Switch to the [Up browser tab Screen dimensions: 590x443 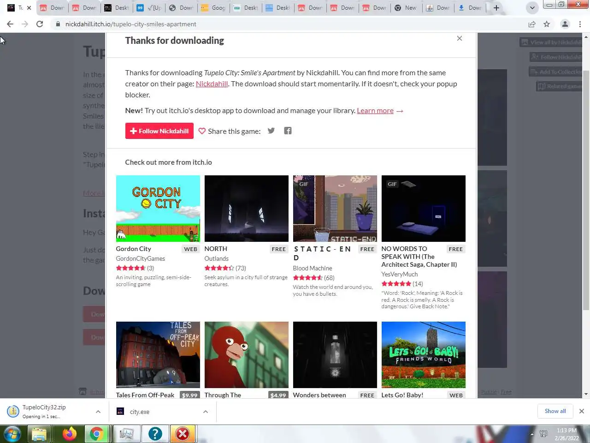point(149,8)
